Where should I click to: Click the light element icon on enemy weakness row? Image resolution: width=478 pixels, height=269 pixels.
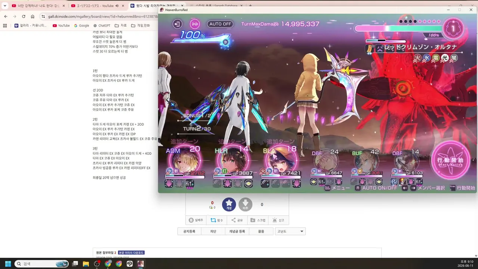pyautogui.click(x=445, y=58)
